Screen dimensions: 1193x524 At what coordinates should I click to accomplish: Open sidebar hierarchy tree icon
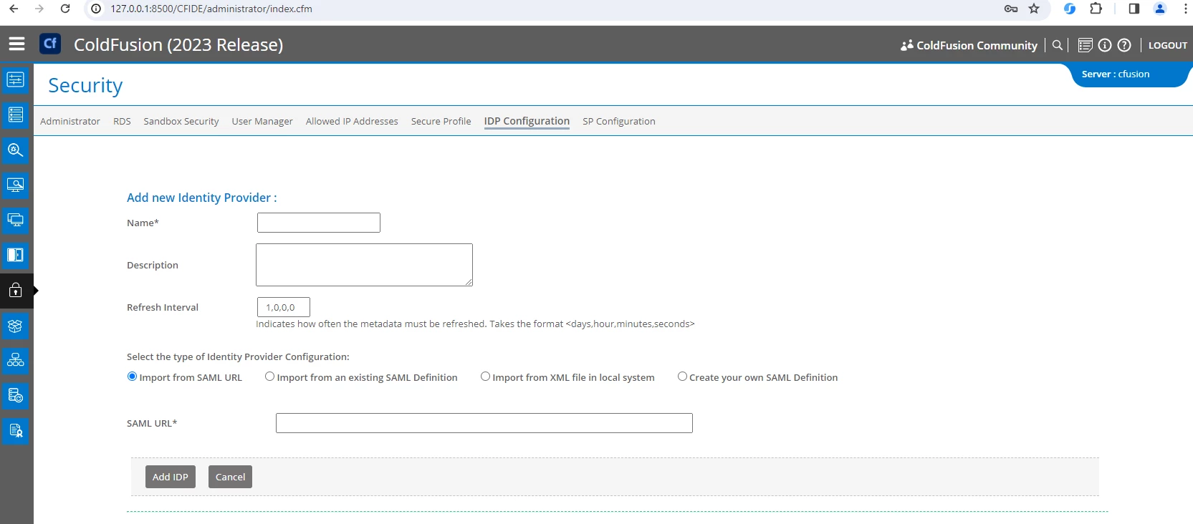[16, 360]
